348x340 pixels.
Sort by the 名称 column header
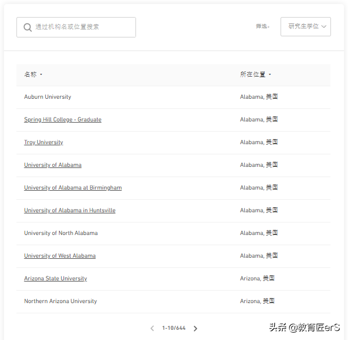click(33, 74)
